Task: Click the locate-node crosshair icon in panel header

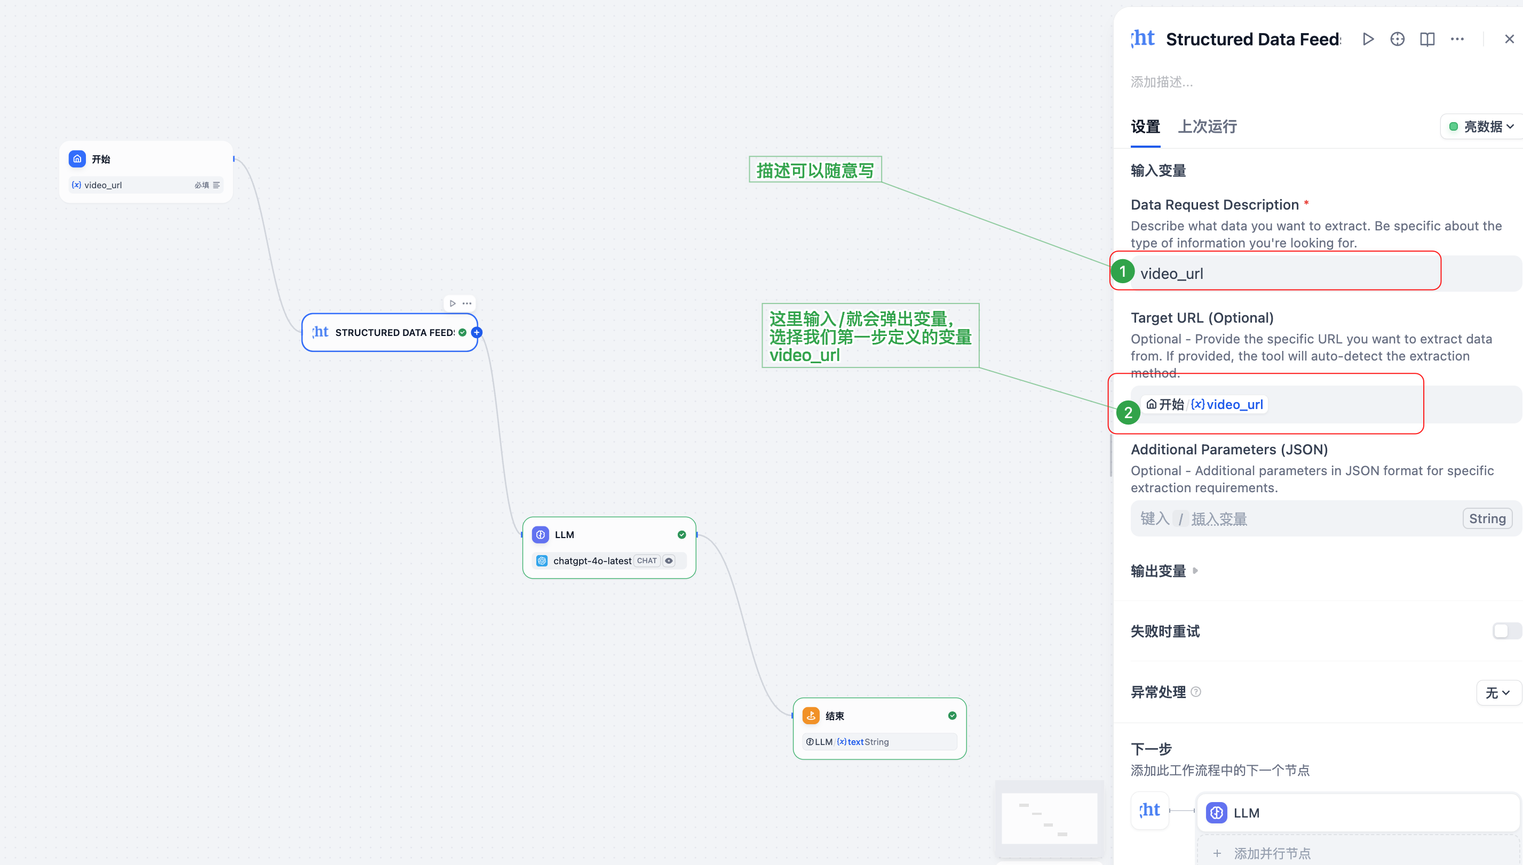Action: 1398,39
